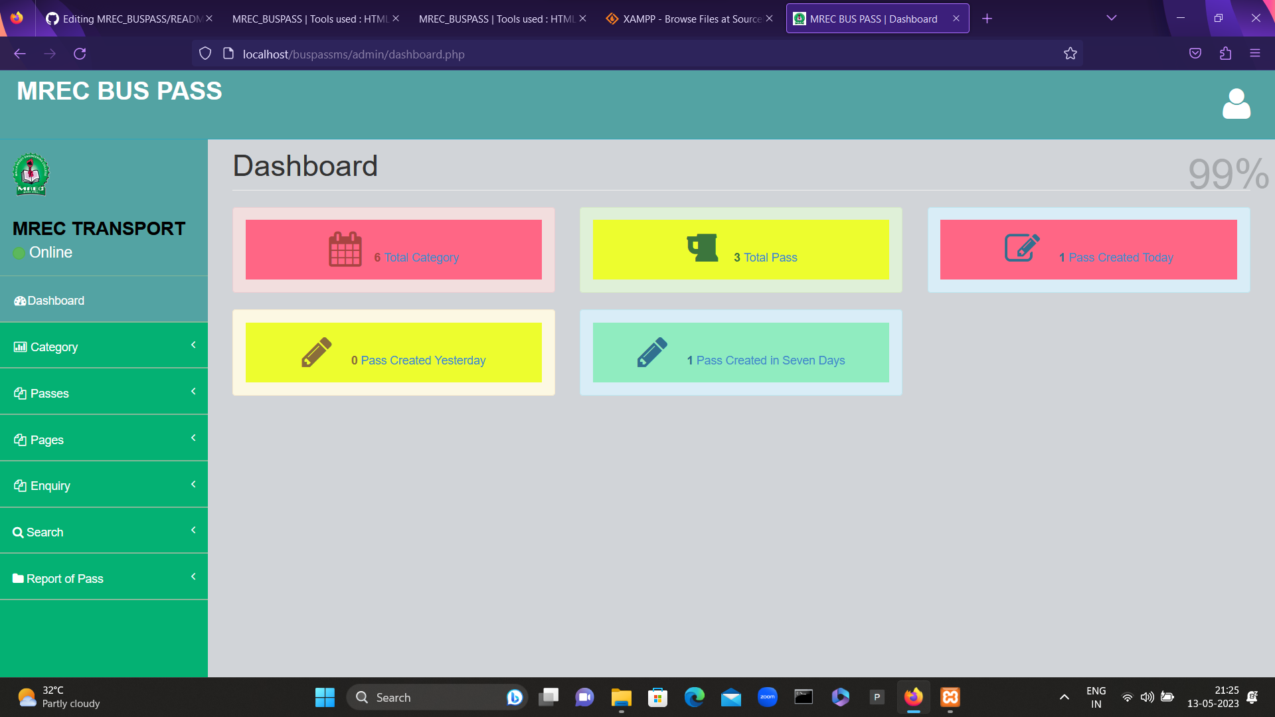Expand the Category sidebar menu

[x=193, y=345]
